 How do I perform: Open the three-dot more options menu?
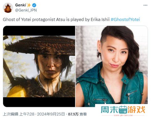(145, 5)
